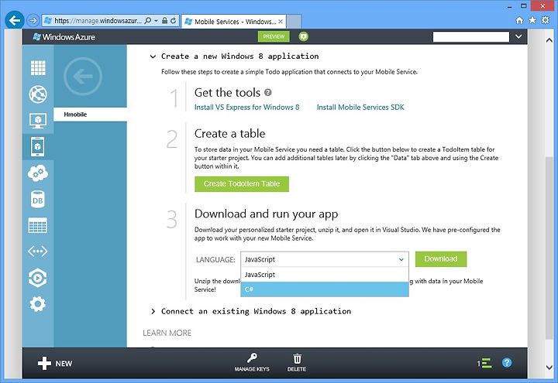The height and width of the screenshot is (383, 558).
Task: Click the browser Forward button
Action: 33,20
